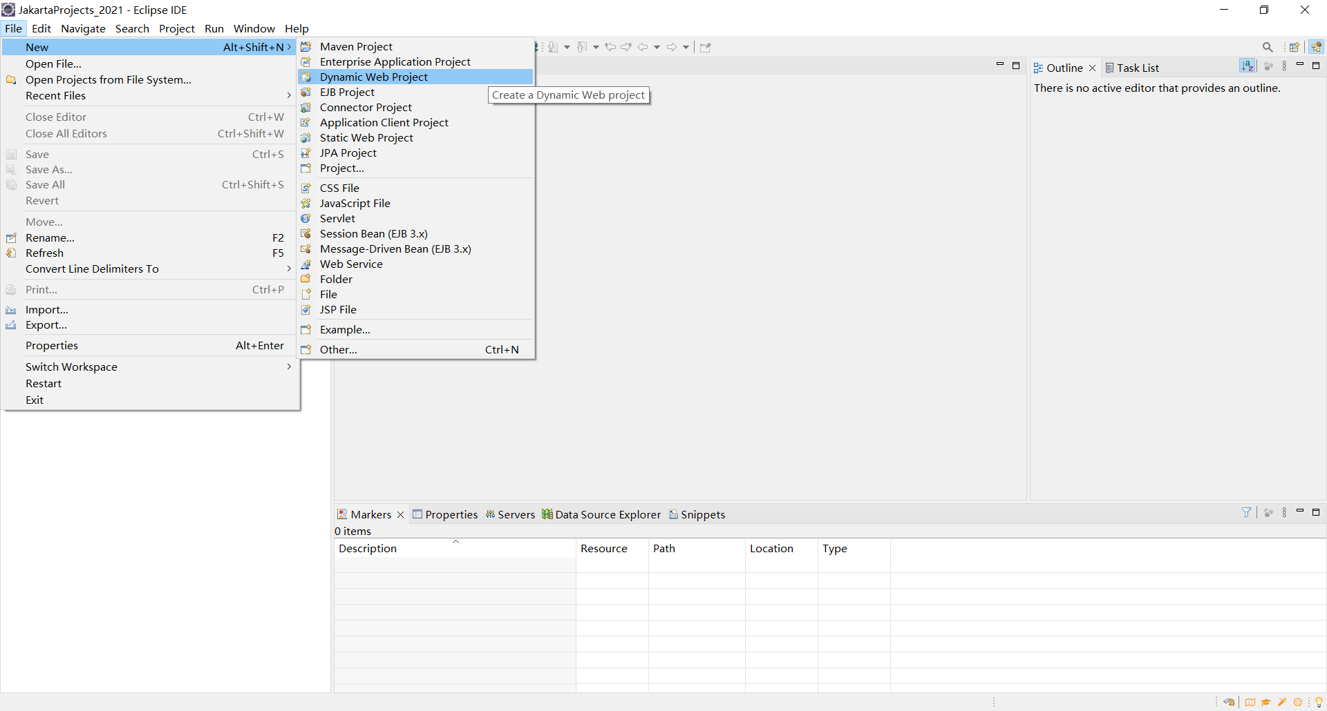Click Open File... in the File menu
Screen dimensions: 1327x711
149,64
